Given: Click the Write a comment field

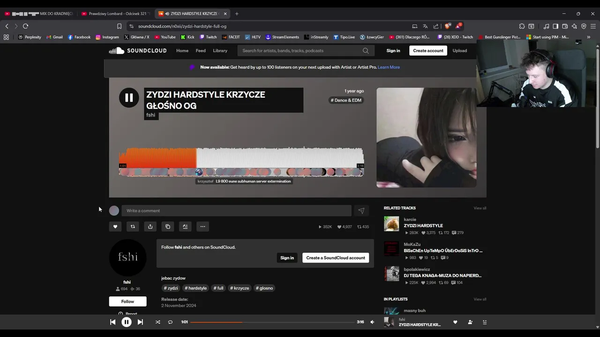Looking at the screenshot, I should (236, 211).
